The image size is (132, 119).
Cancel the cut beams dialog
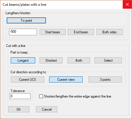click(x=47, y=109)
